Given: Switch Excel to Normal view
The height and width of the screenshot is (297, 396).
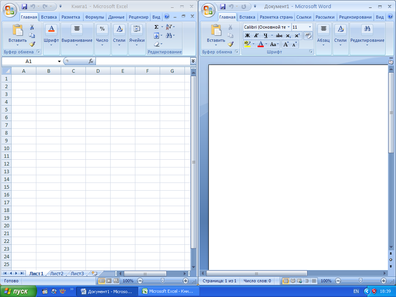Looking at the screenshot, I should [102, 281].
